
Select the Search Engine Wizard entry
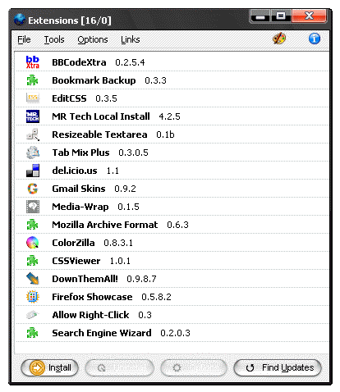[172, 333]
